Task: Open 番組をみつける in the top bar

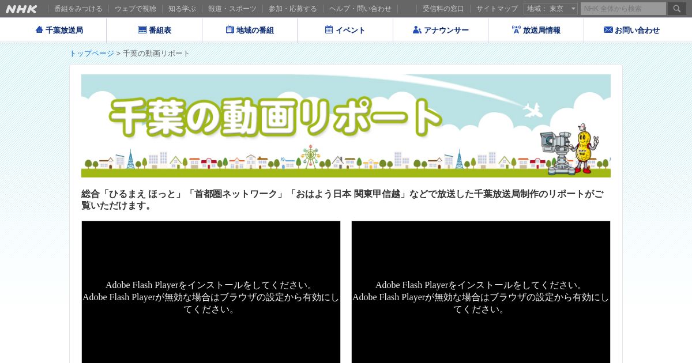Action: click(78, 9)
